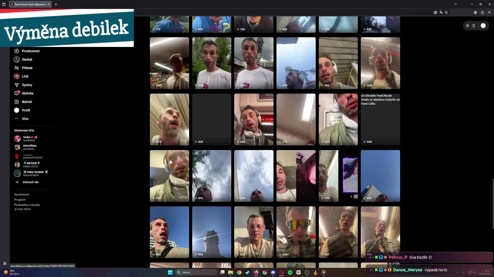The width and height of the screenshot is (494, 277).
Task: Open Prozkoumat compass icon in sidebar
Action: pos(17,51)
